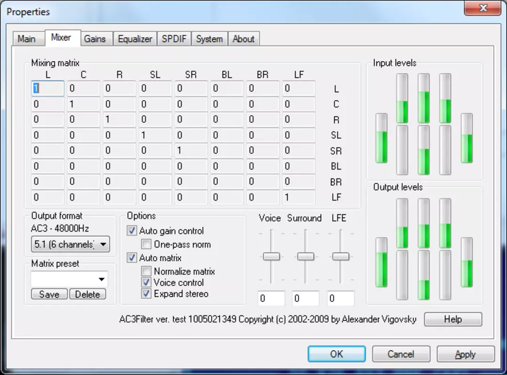Click matrix cell row C column L
Image resolution: width=507 pixels, height=375 pixels.
[x=47, y=104]
